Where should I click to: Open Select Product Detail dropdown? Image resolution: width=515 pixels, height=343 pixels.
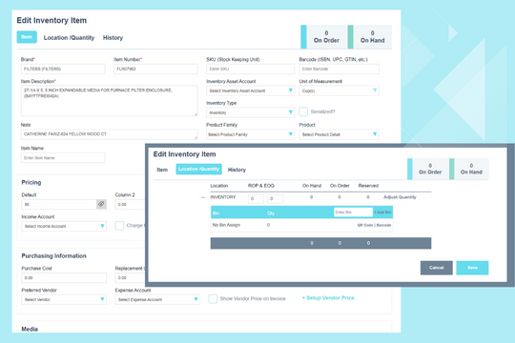(339, 134)
